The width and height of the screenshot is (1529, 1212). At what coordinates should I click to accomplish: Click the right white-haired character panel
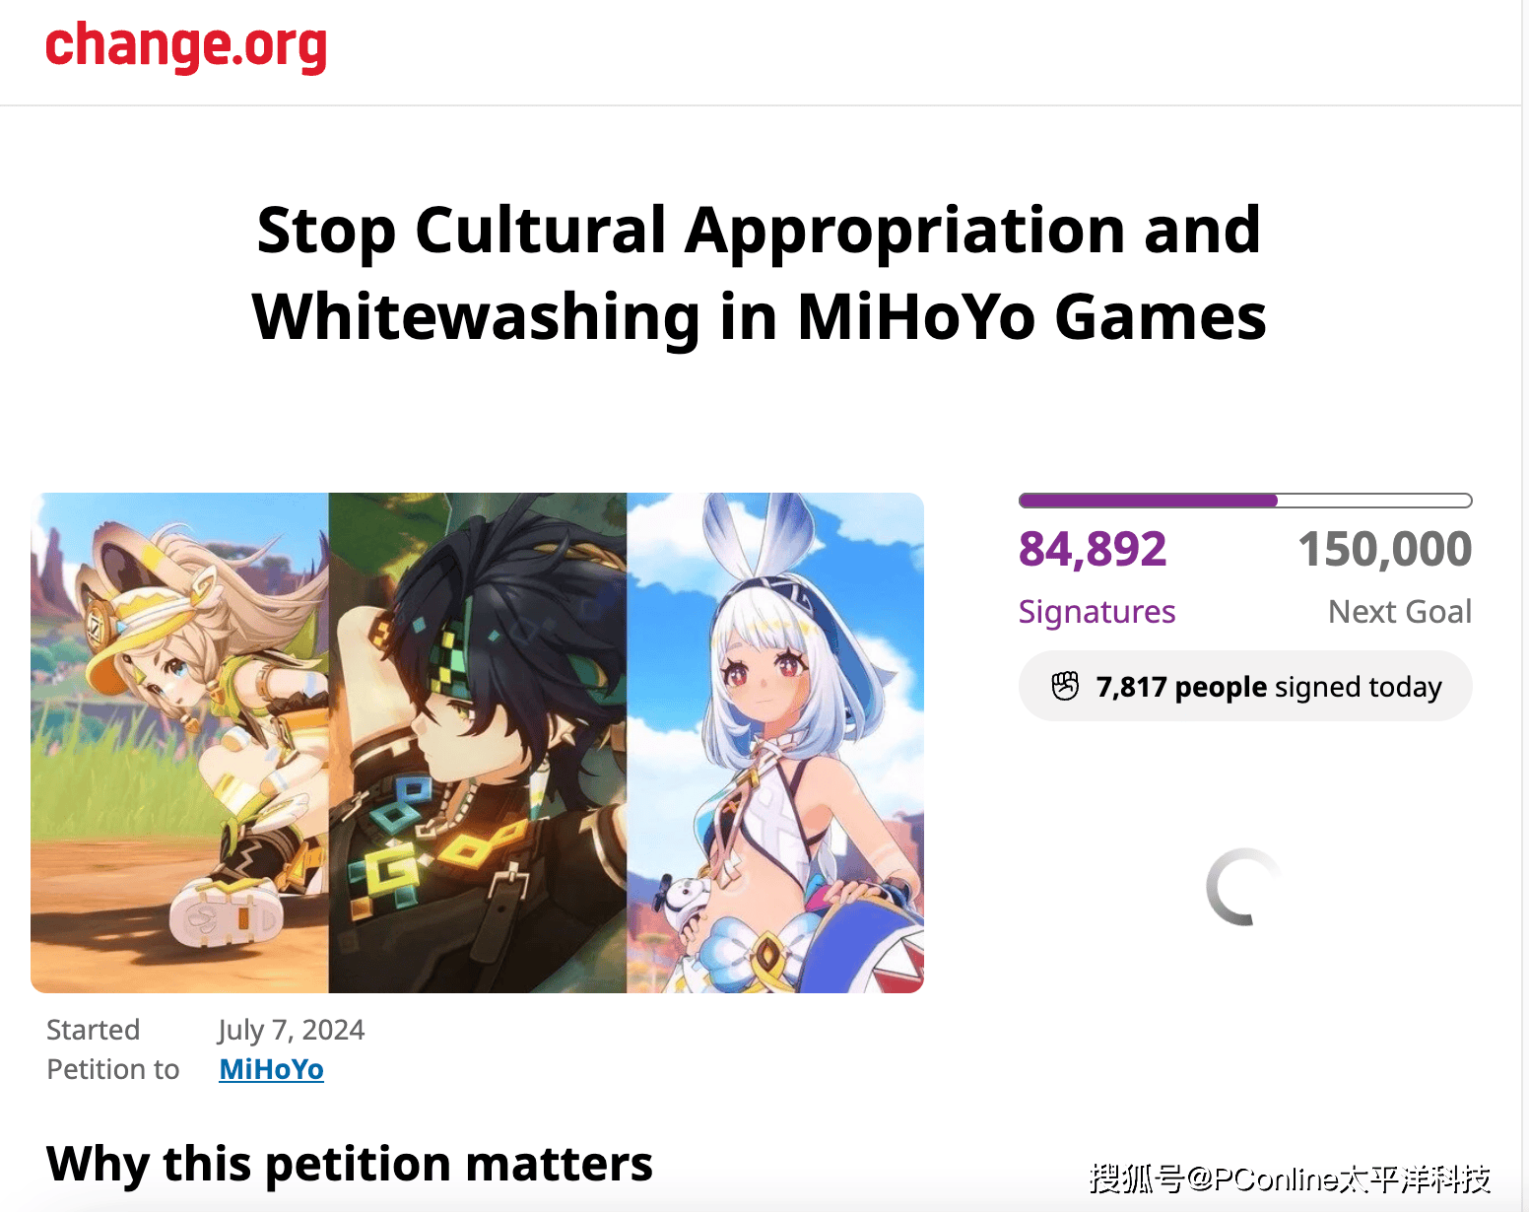coord(775,743)
